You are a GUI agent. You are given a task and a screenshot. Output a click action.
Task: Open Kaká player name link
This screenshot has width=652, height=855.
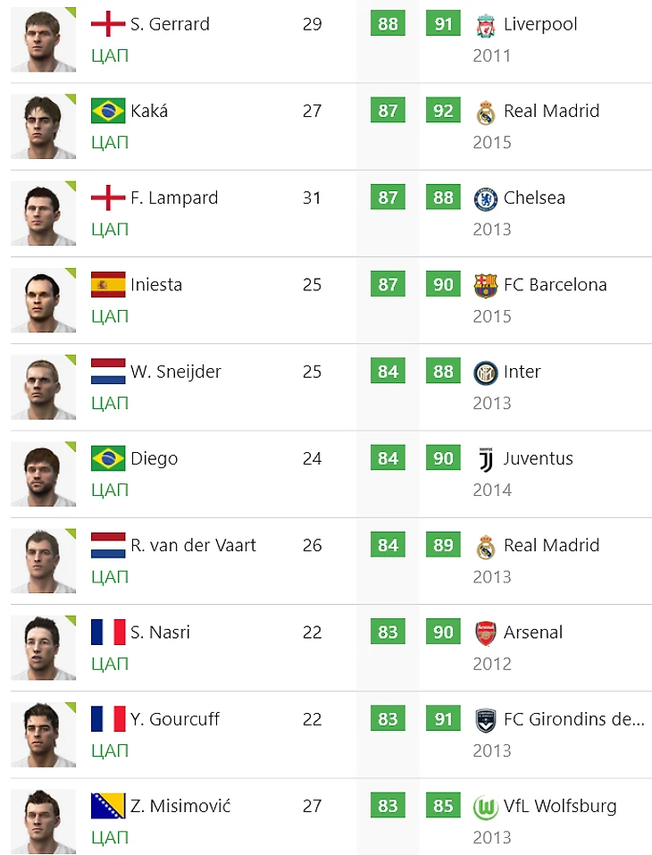tap(149, 111)
